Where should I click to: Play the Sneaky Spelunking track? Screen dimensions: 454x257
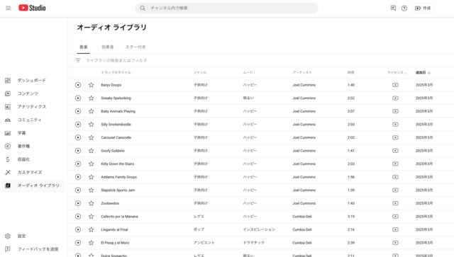(78, 98)
